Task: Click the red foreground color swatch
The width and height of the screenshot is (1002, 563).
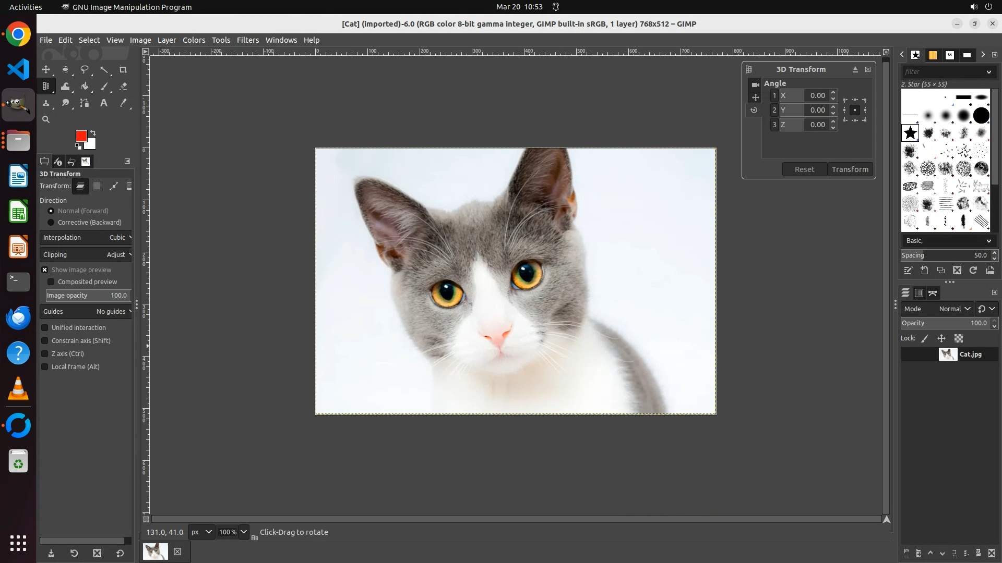Action: (80, 136)
